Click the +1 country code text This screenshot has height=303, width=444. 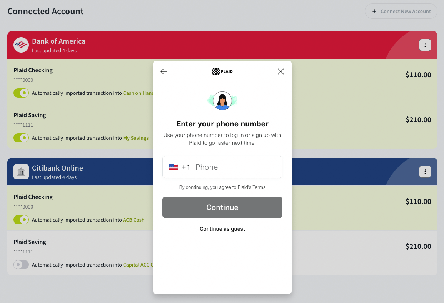(186, 167)
